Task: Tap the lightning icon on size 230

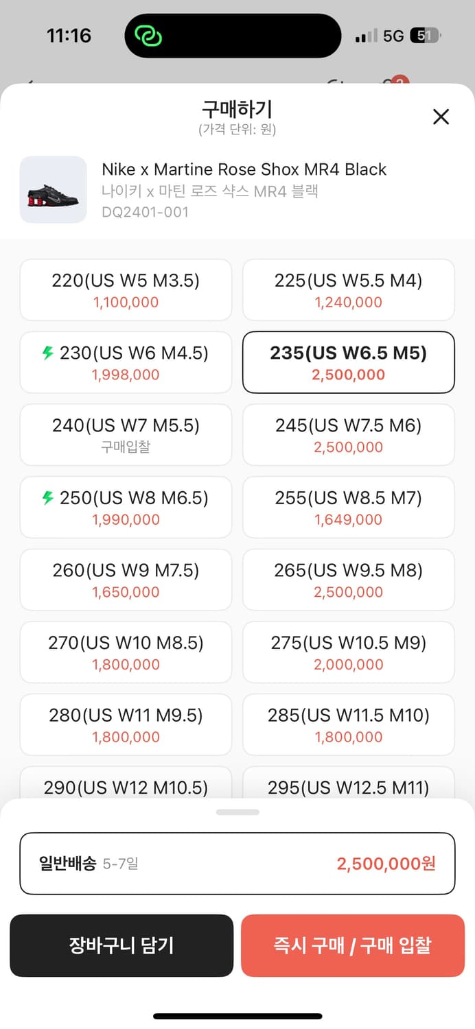Action: [47, 353]
